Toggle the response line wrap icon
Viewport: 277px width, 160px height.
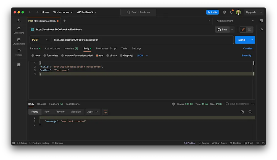(105, 112)
